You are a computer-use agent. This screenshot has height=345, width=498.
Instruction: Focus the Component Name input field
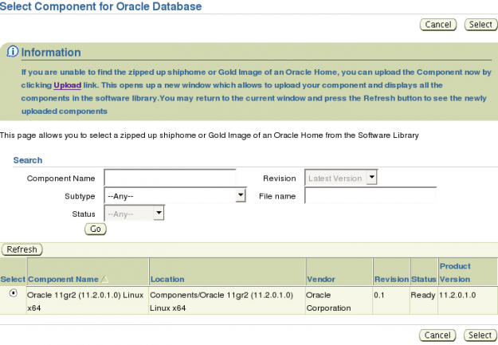click(x=170, y=178)
